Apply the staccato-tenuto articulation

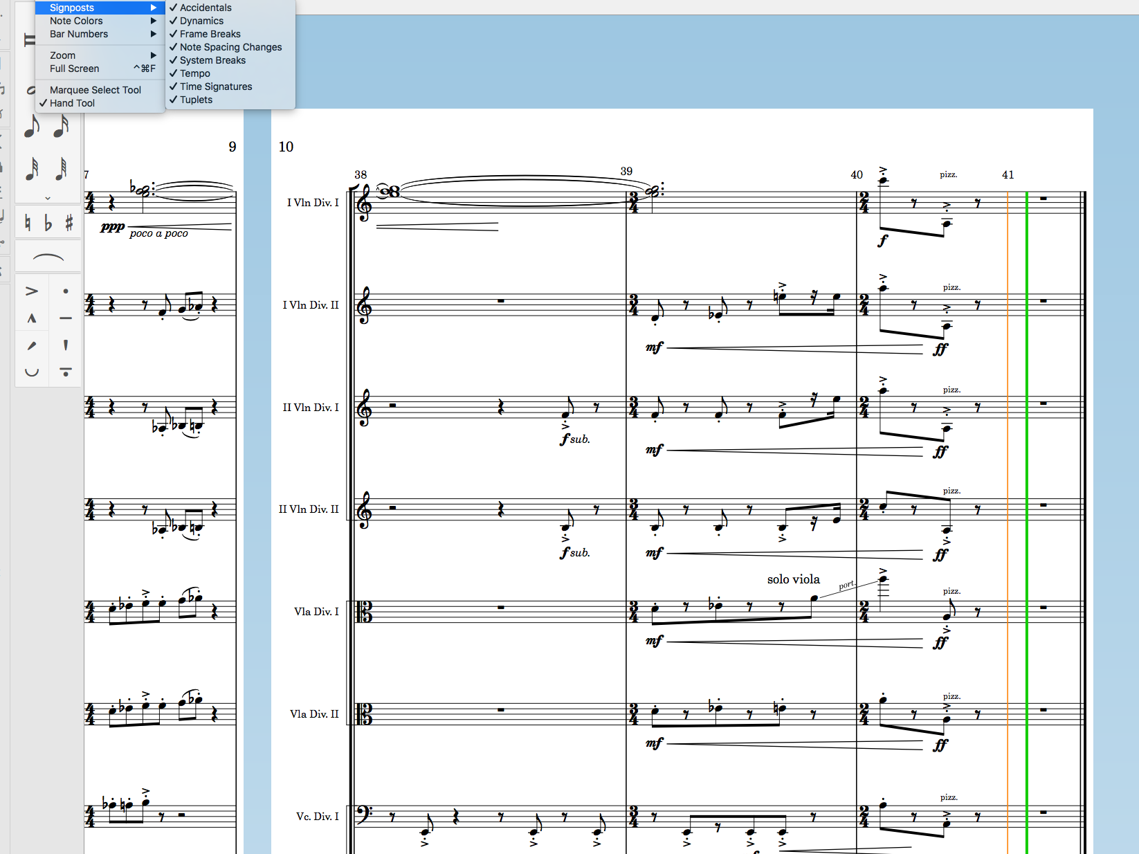click(66, 372)
